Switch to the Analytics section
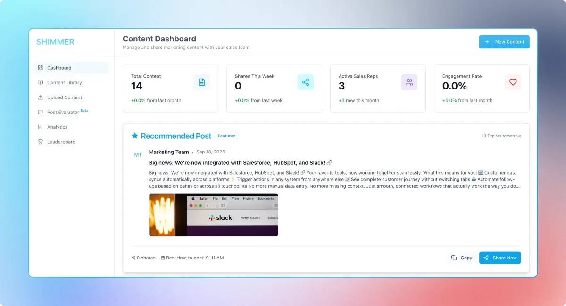This screenshot has height=306, width=566. (58, 127)
